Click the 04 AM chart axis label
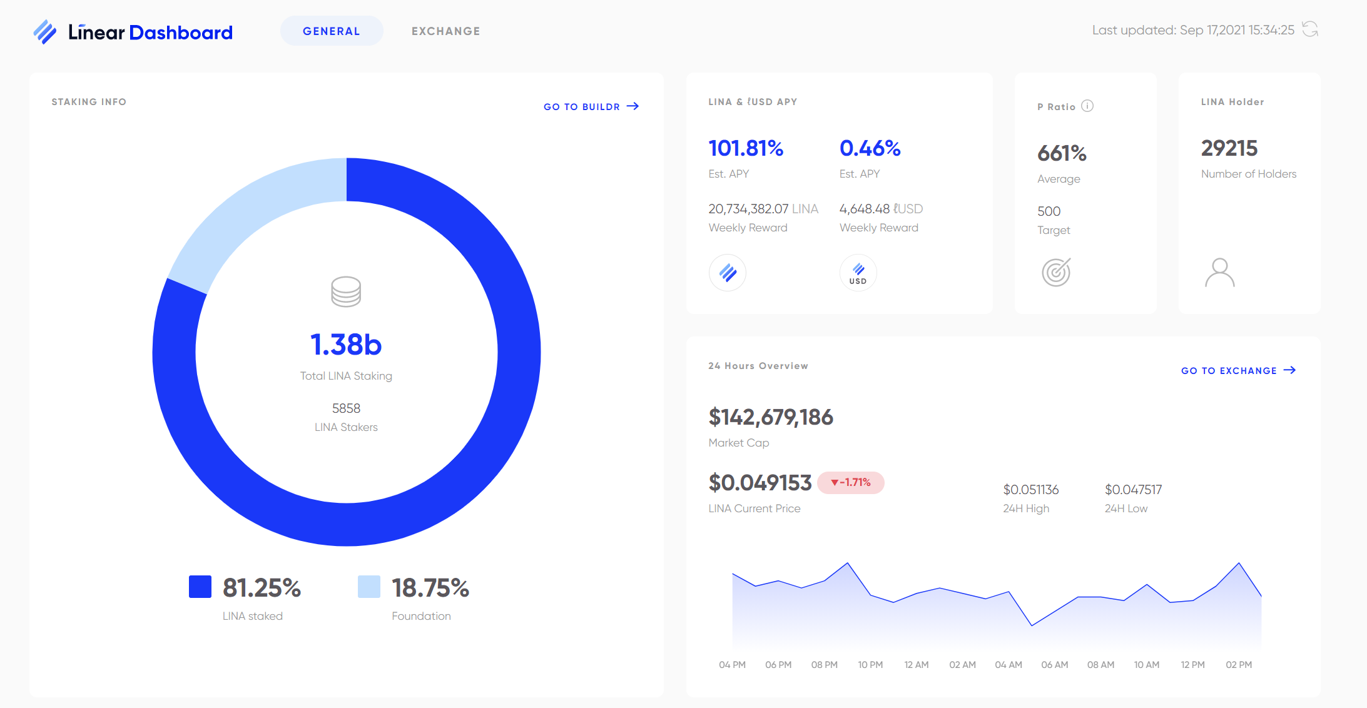Image resolution: width=1367 pixels, height=708 pixels. 1008,665
